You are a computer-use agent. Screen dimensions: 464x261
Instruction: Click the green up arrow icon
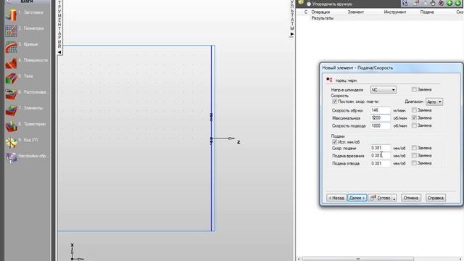coord(449,3)
